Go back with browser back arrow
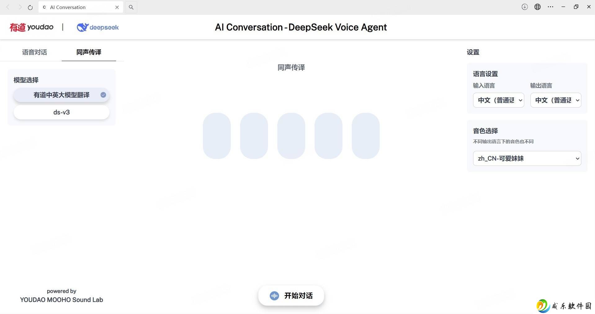595x314 pixels. pos(8,7)
